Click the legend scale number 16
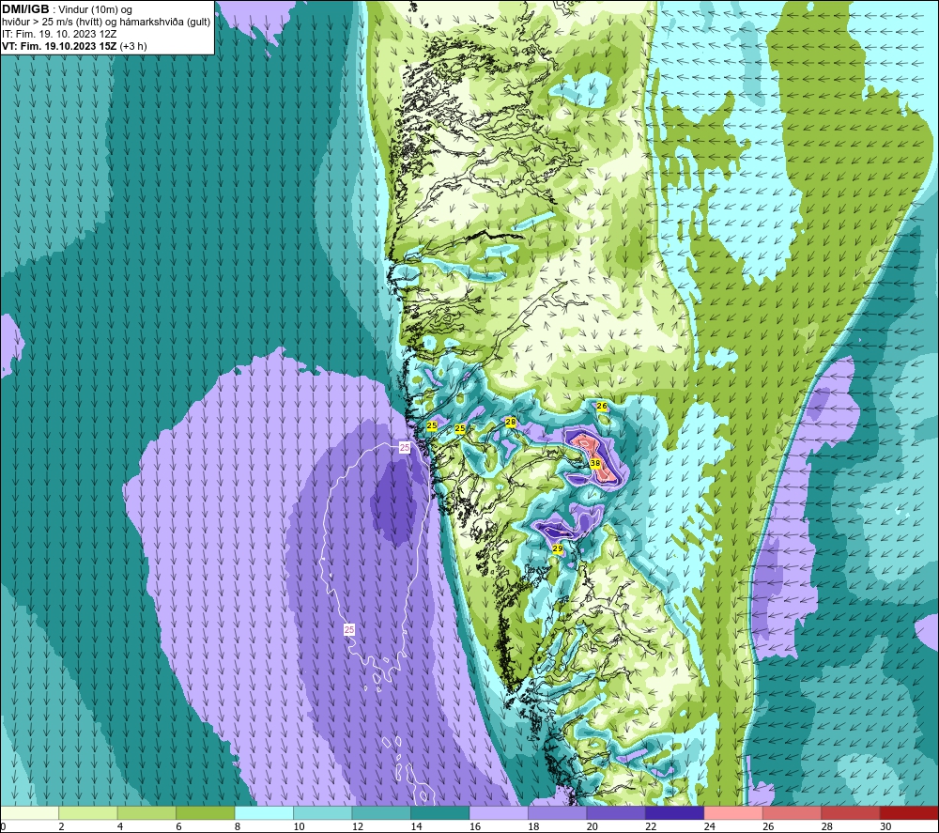Viewport: 939px width, 833px height. click(x=475, y=826)
